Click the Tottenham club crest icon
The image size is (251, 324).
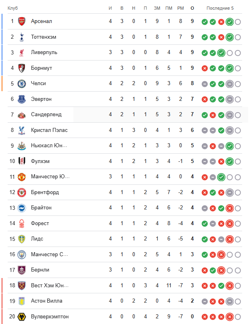[22, 37]
